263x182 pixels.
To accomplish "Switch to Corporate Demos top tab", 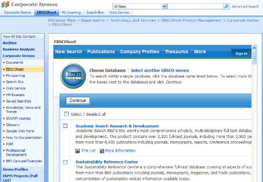I will pyautogui.click(x=18, y=13).
